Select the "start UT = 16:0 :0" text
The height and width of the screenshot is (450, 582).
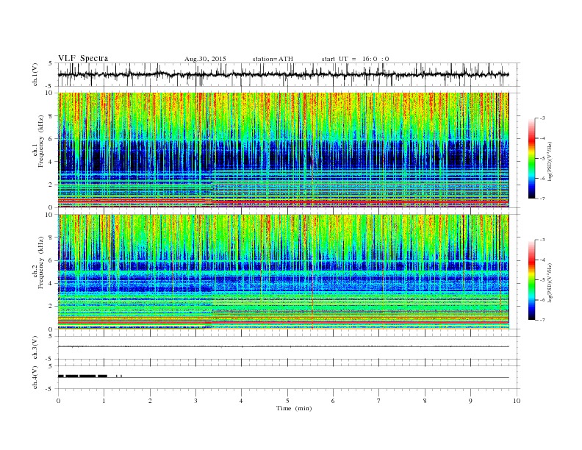(x=355, y=59)
